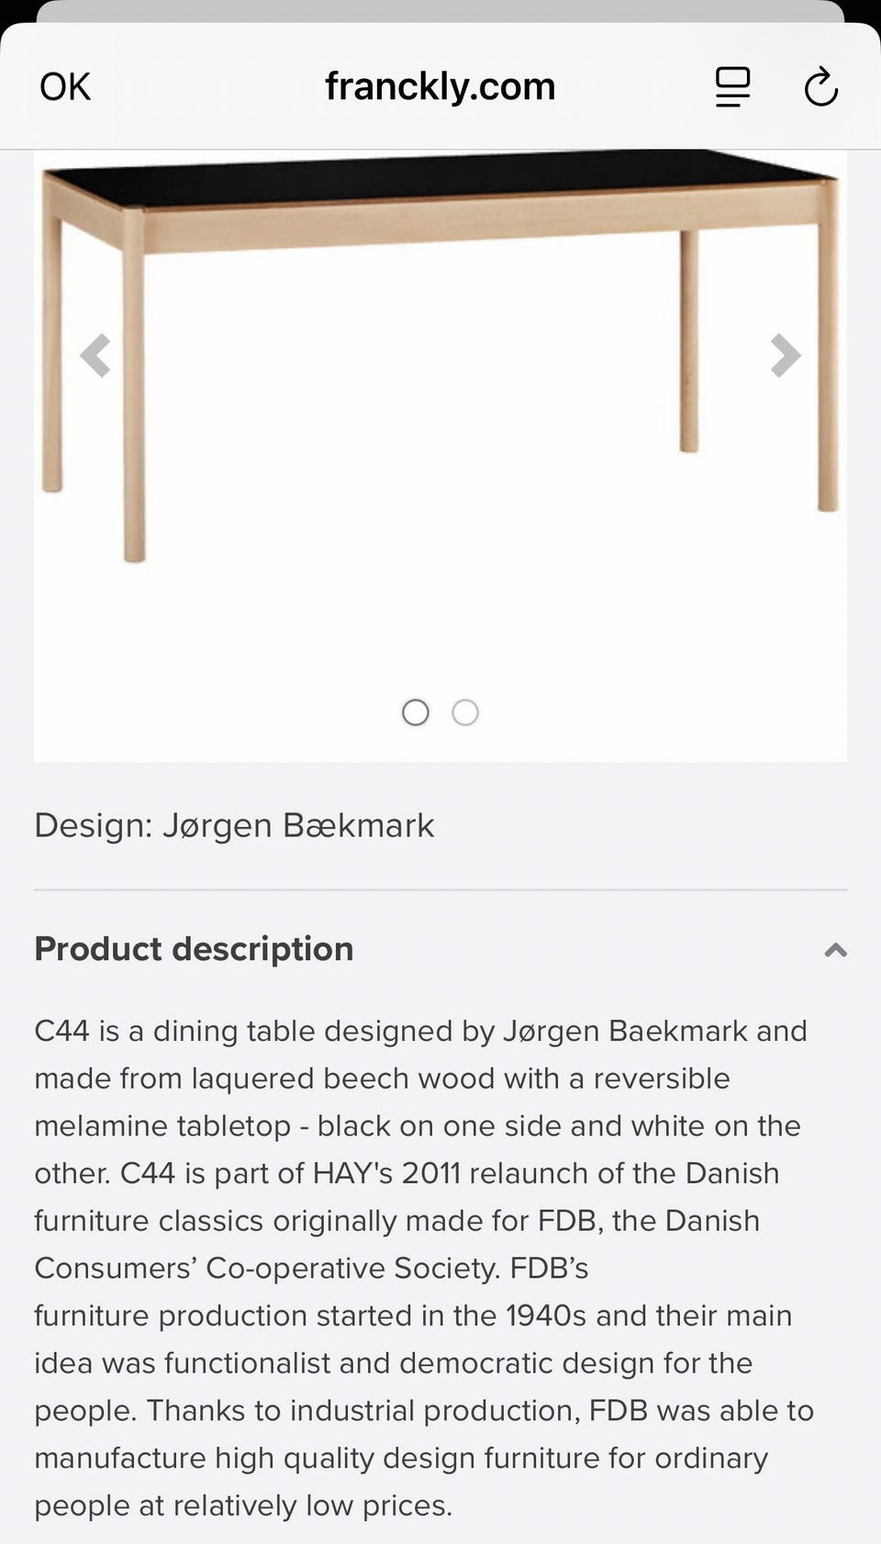Collapse Product description with the chevron

coord(835,950)
